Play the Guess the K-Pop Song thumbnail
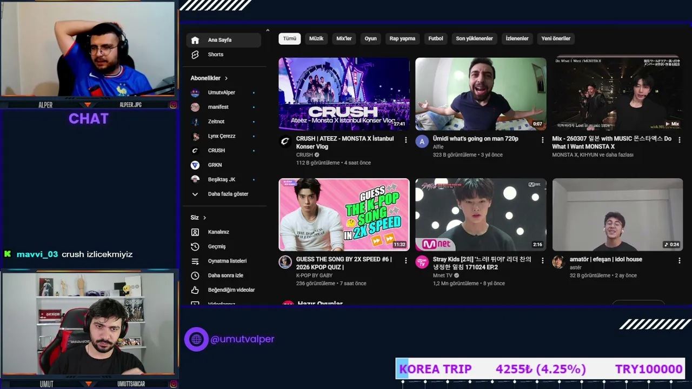Screen dimensions: 692x389 coord(344,215)
